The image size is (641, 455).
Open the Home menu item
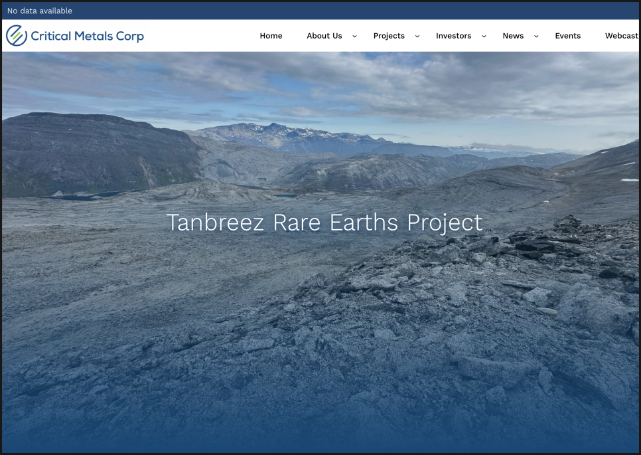pyautogui.click(x=271, y=36)
